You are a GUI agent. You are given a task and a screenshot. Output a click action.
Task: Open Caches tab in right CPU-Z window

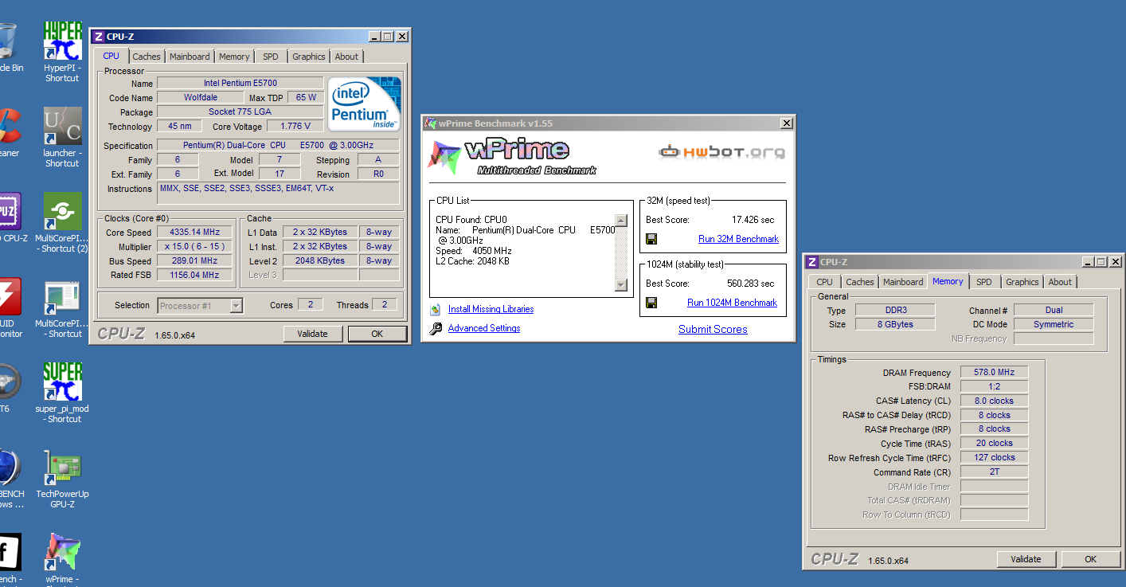pyautogui.click(x=860, y=282)
